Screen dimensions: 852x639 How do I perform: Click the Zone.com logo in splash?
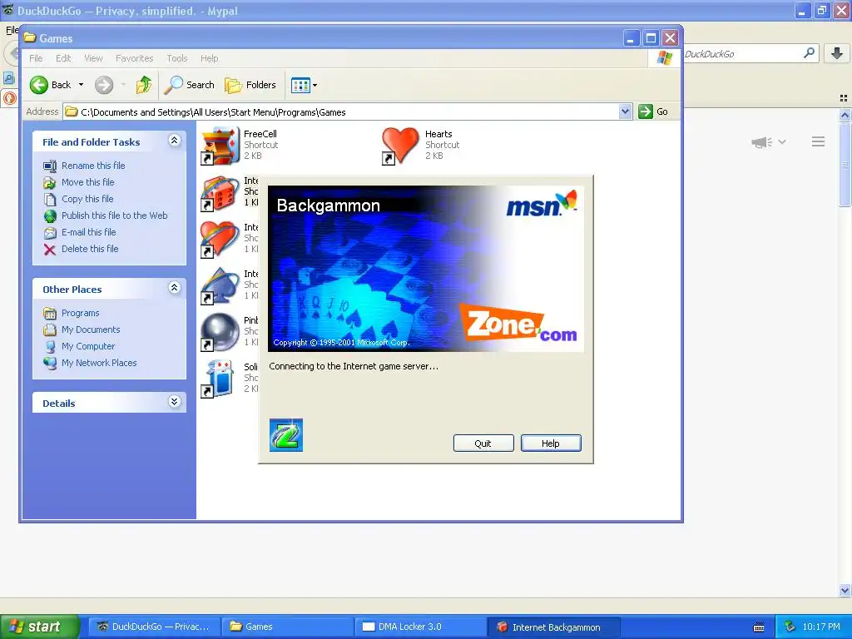coord(519,324)
